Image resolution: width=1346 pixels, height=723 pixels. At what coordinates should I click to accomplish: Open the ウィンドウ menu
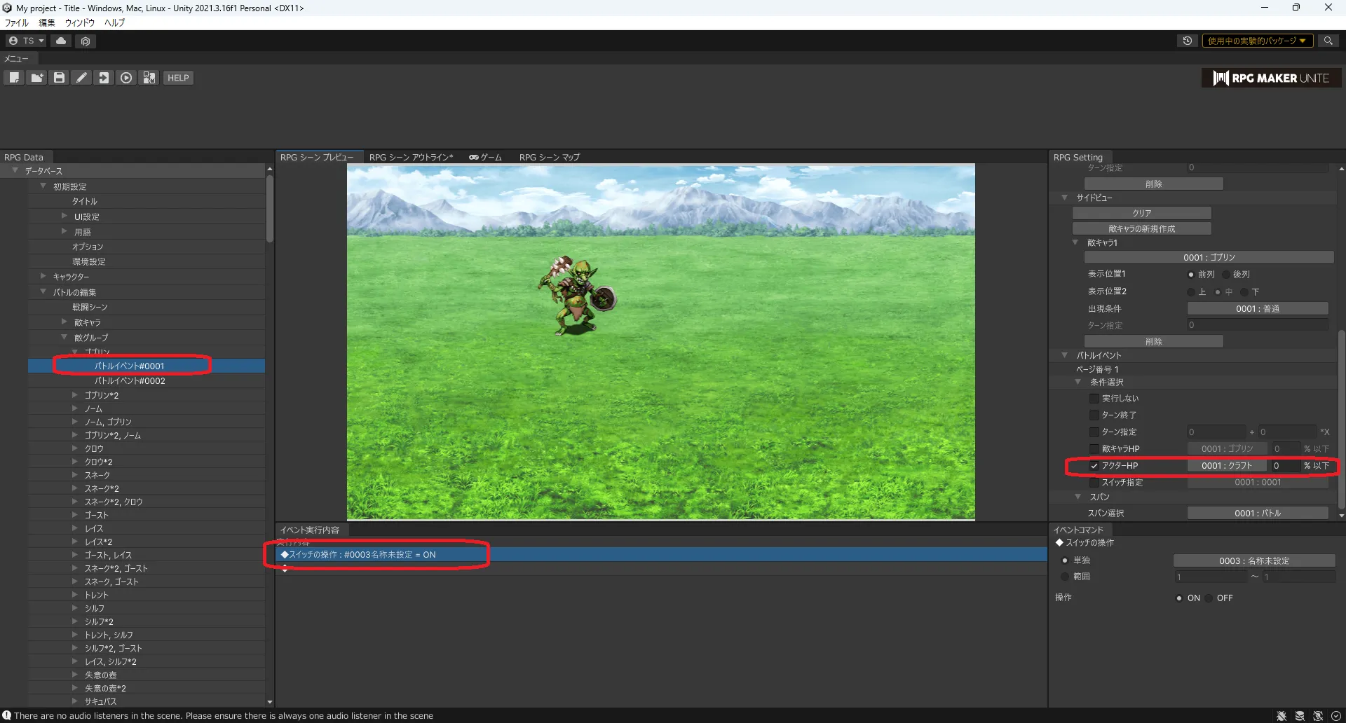point(80,22)
